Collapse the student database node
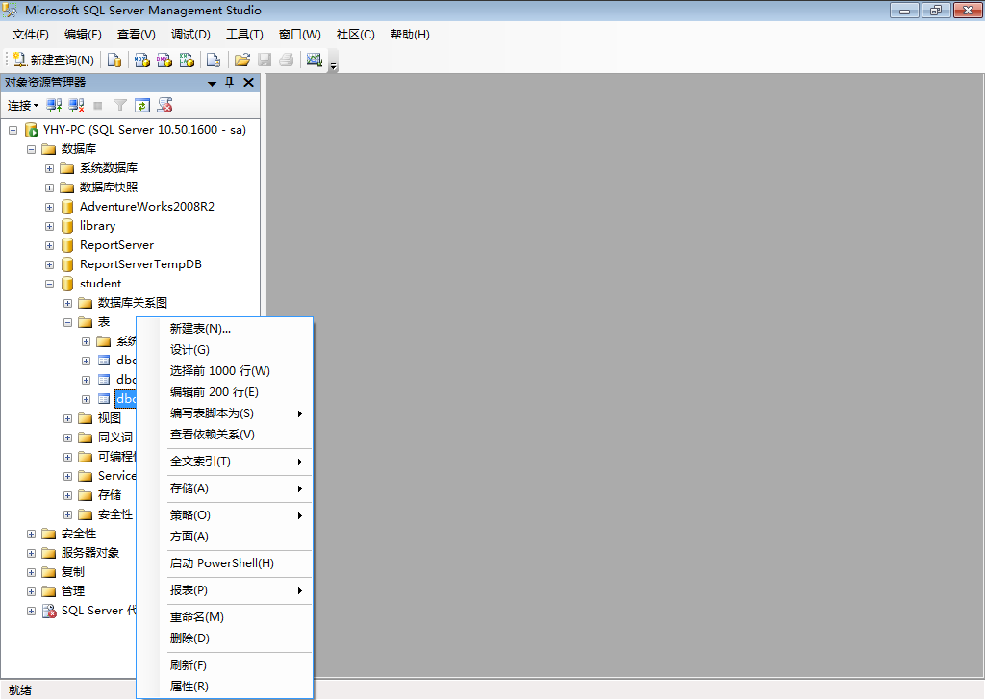Screen dimensions: 985x700 [50, 285]
